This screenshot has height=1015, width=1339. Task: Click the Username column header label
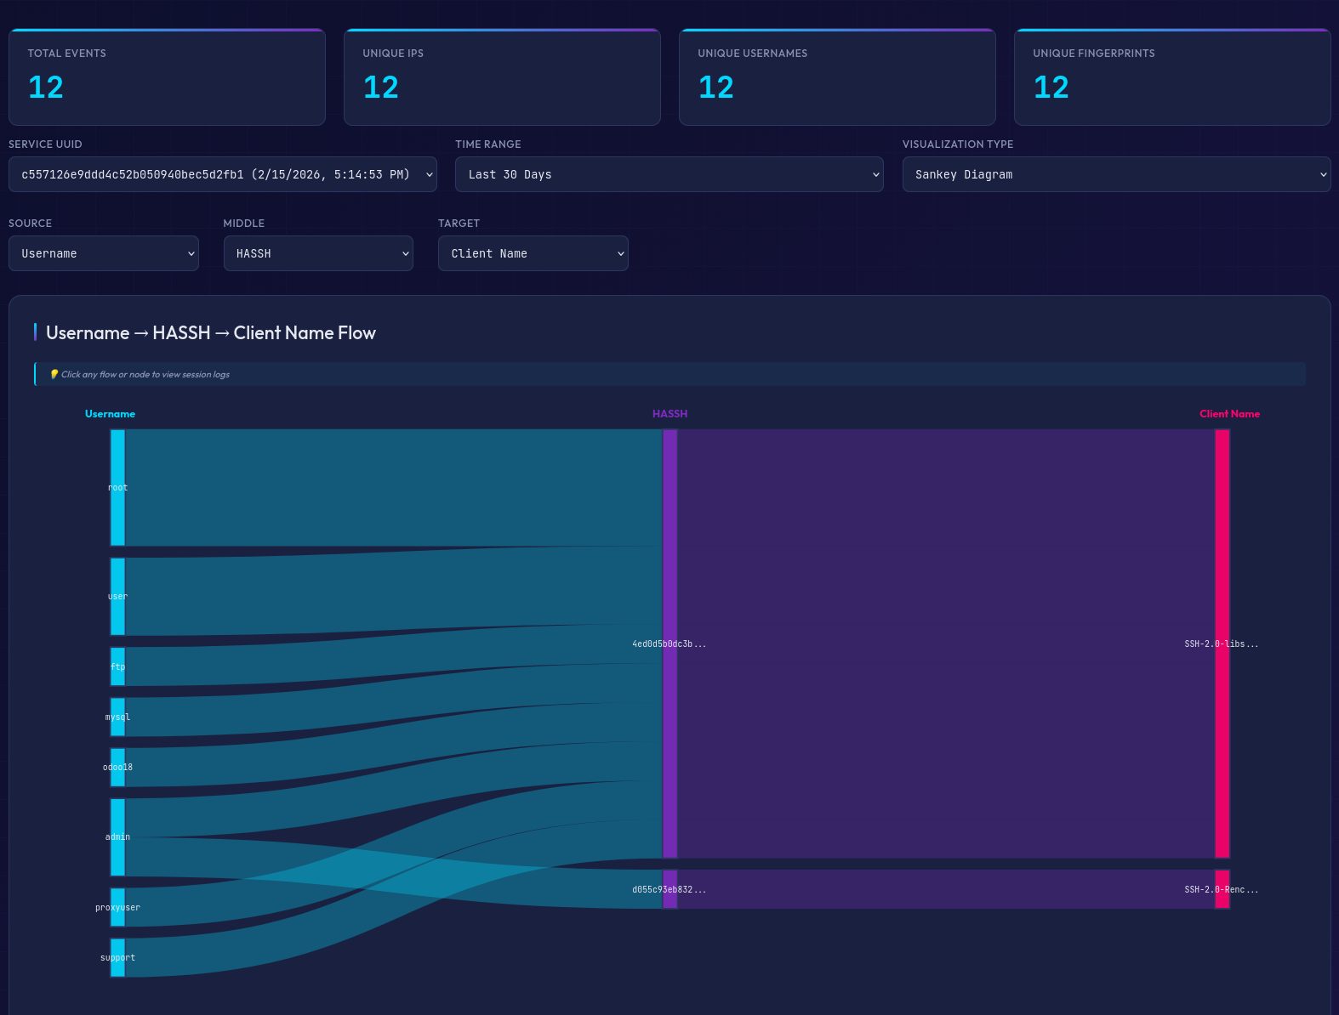[x=110, y=414]
